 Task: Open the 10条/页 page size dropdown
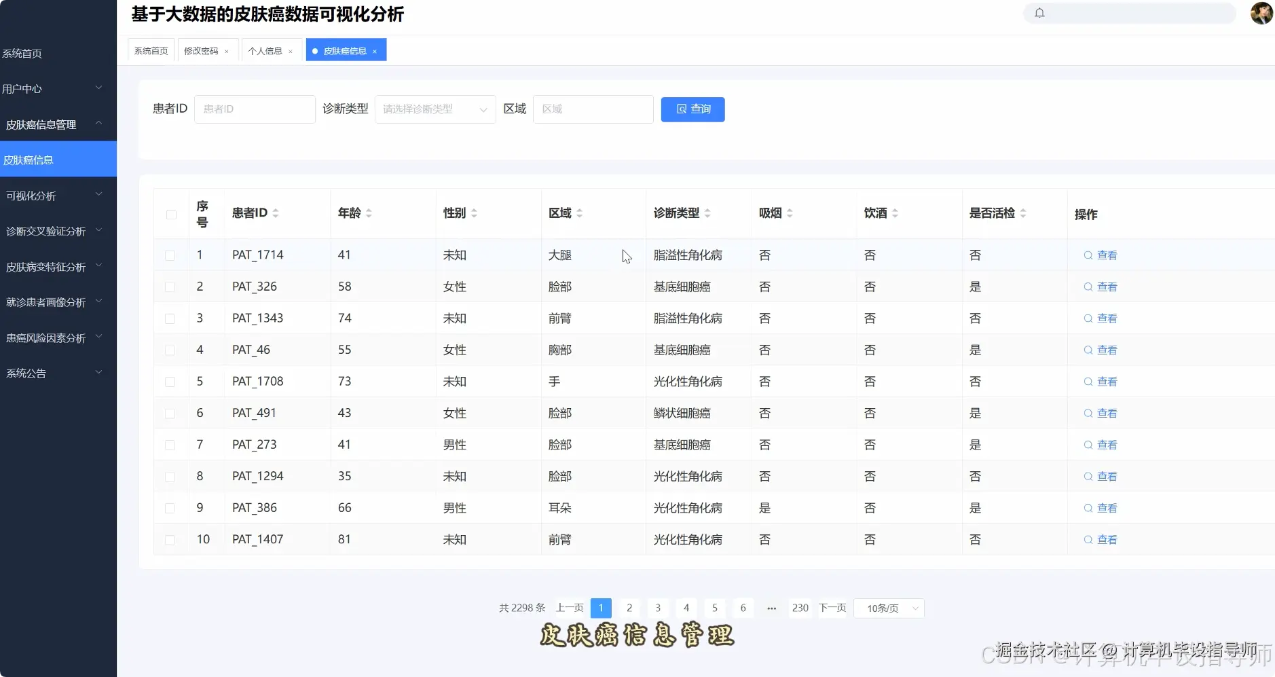pos(889,608)
